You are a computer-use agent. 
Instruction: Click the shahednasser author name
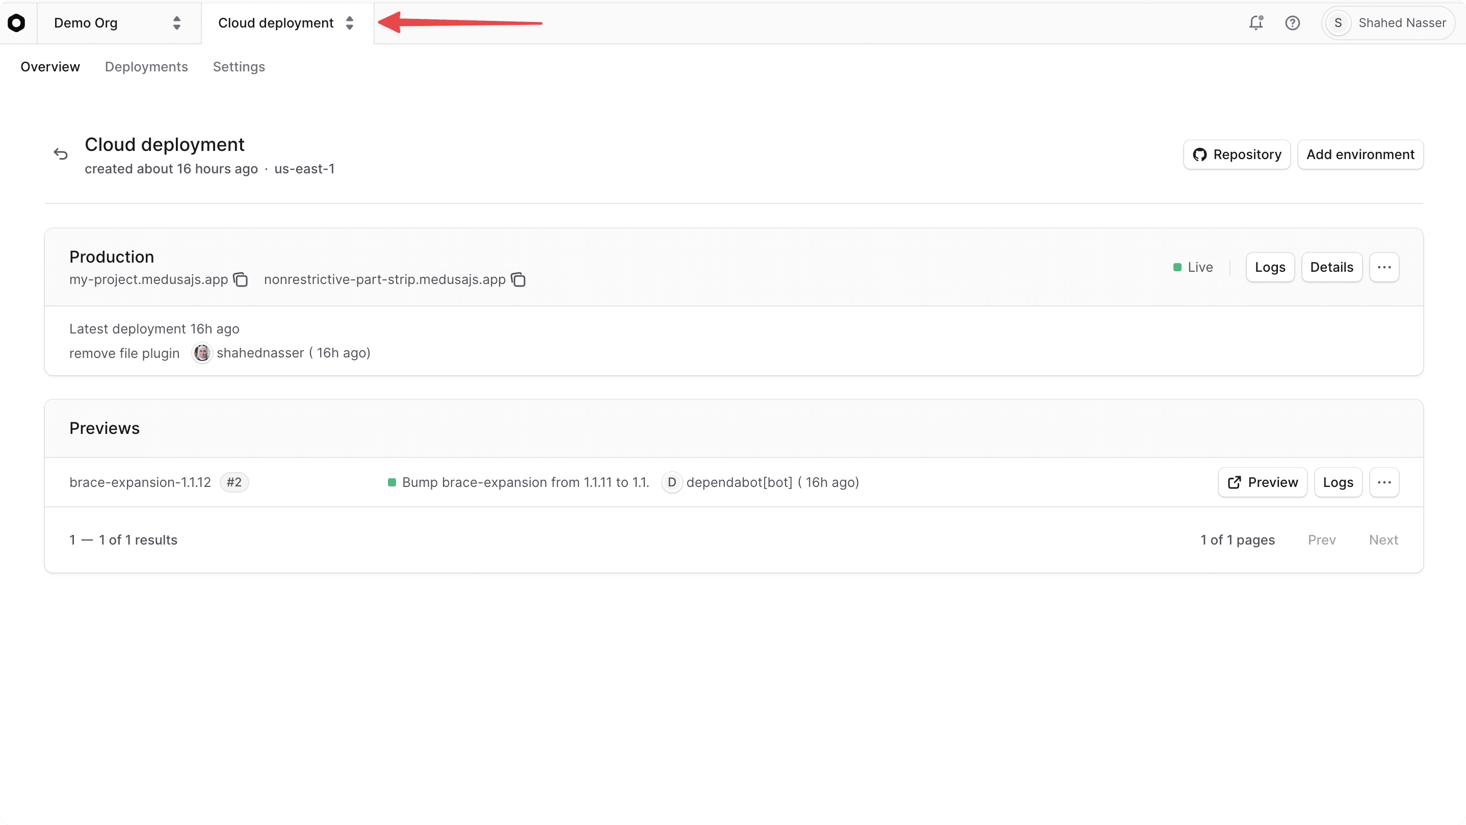(x=260, y=353)
